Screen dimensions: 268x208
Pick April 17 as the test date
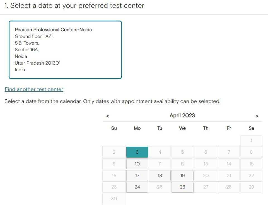point(137,176)
